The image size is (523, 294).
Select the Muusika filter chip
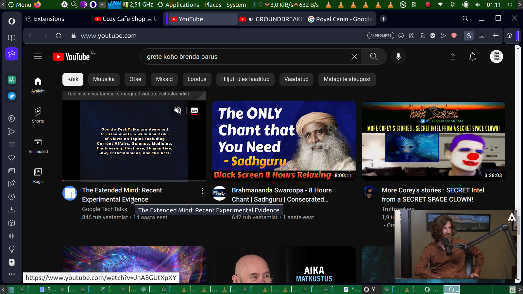click(104, 79)
